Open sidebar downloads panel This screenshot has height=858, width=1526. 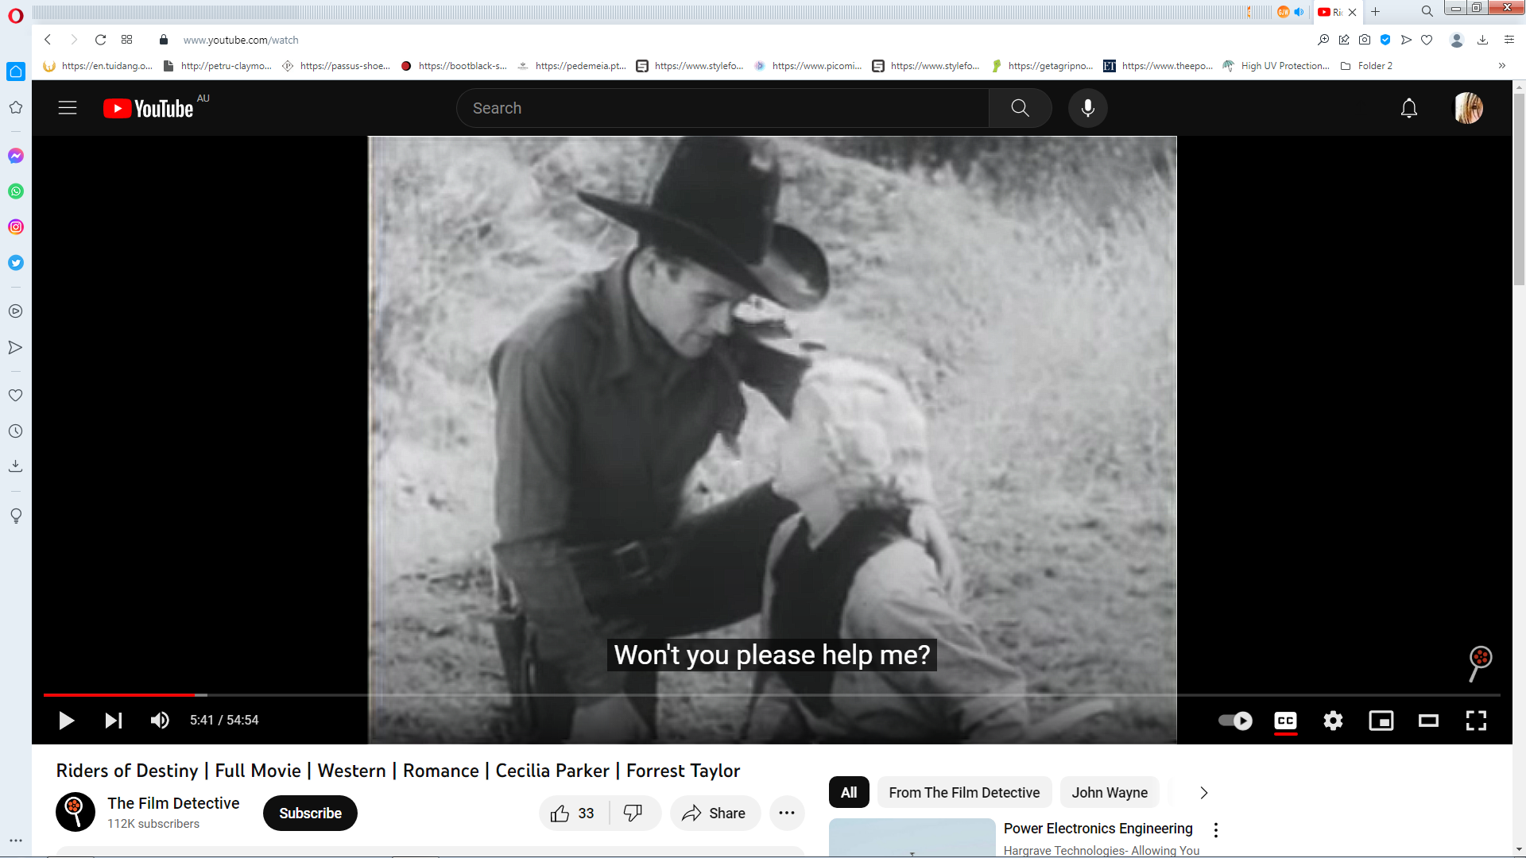[x=16, y=467]
